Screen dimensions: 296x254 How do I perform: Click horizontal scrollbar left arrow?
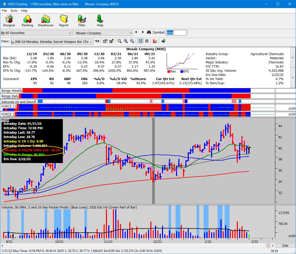click(x=2, y=245)
